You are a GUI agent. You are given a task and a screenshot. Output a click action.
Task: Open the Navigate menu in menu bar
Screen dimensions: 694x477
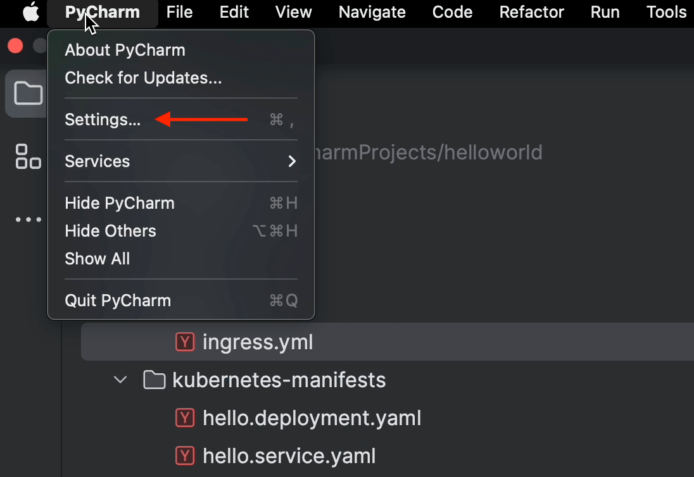tap(372, 13)
